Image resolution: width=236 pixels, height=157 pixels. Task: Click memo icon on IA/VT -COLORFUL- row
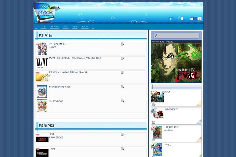pyautogui.click(x=122, y=58)
